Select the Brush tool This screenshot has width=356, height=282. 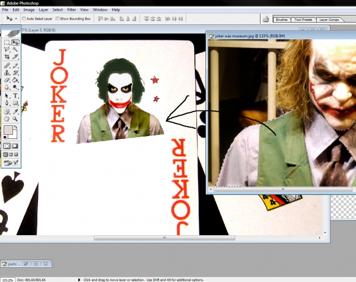[x=15, y=66]
